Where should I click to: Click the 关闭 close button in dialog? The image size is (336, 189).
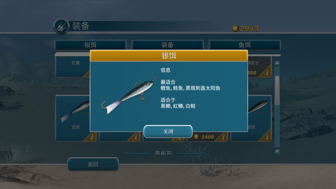[168, 131]
